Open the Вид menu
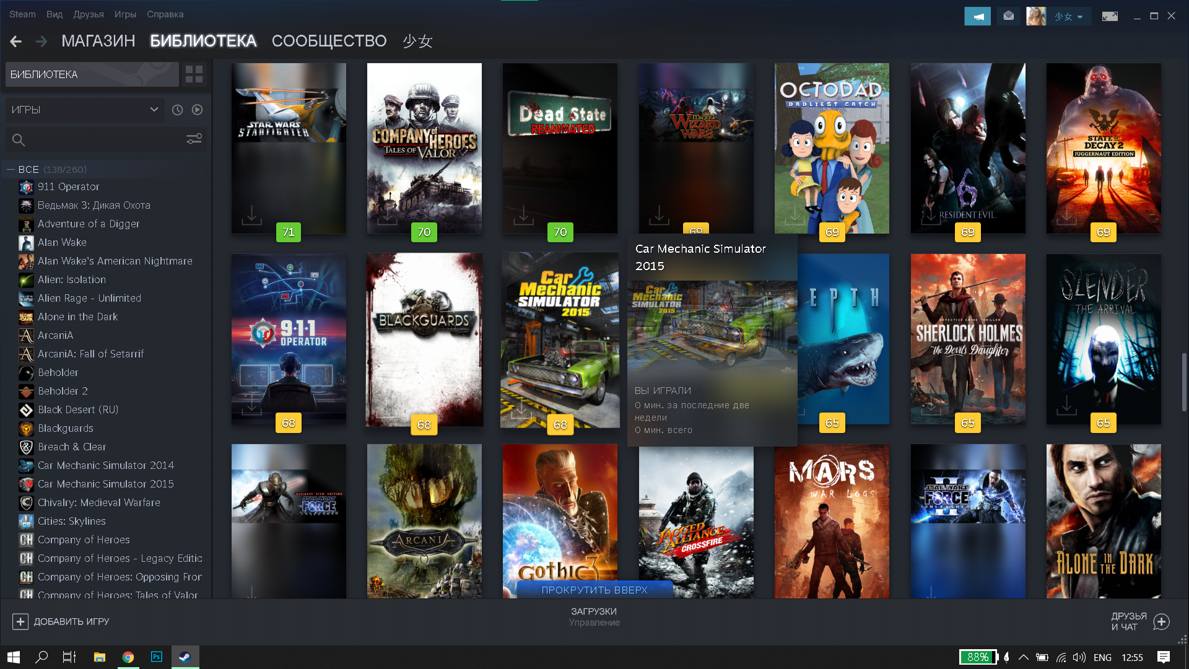Image resolution: width=1189 pixels, height=669 pixels. [x=54, y=14]
